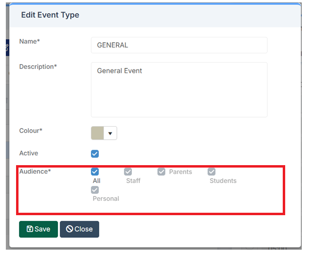The height and width of the screenshot is (255, 310).
Task: Click the Staff label text
Action: (x=133, y=181)
